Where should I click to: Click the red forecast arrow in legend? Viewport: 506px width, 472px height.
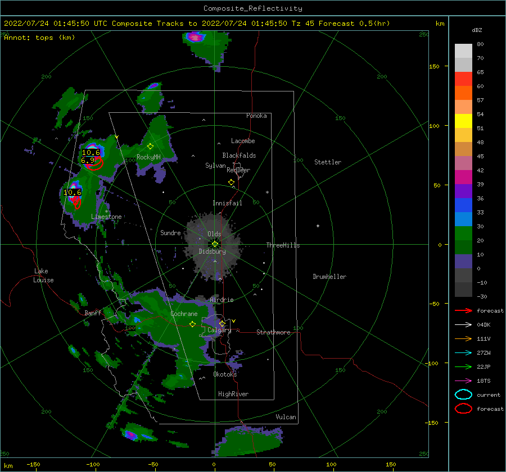pyautogui.click(x=463, y=310)
